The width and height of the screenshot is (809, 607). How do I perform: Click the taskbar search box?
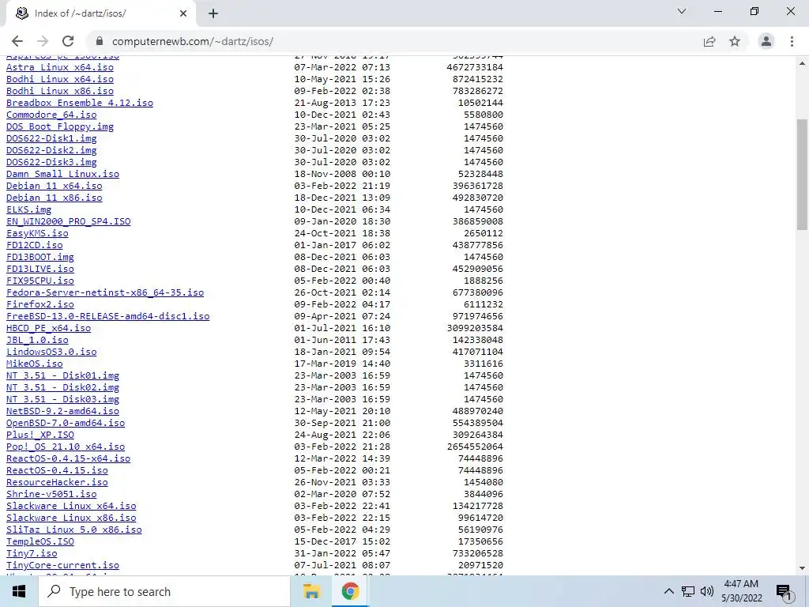[x=164, y=591]
